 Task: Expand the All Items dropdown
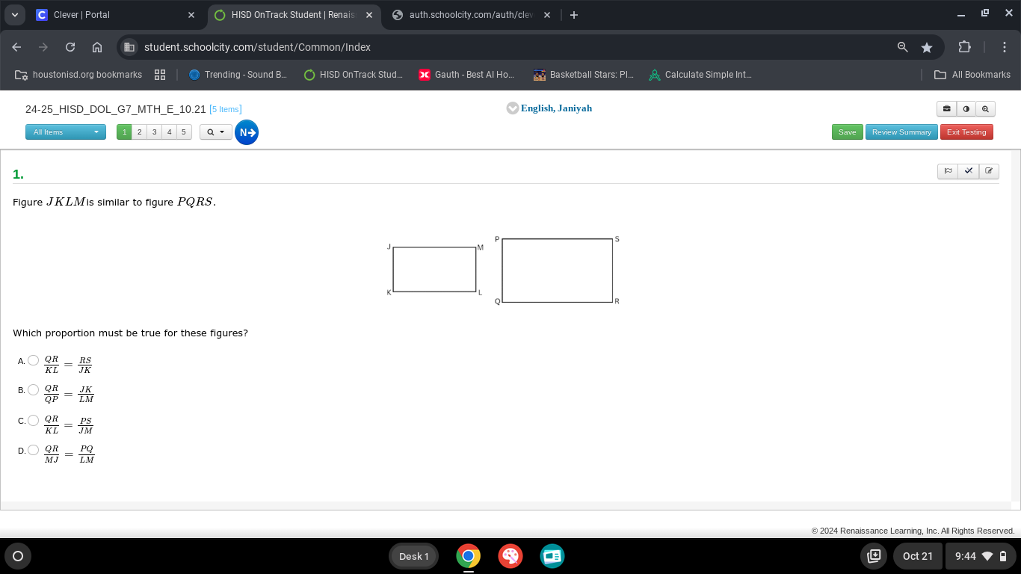coord(66,132)
